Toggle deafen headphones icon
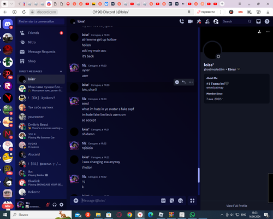 point(55,205)
